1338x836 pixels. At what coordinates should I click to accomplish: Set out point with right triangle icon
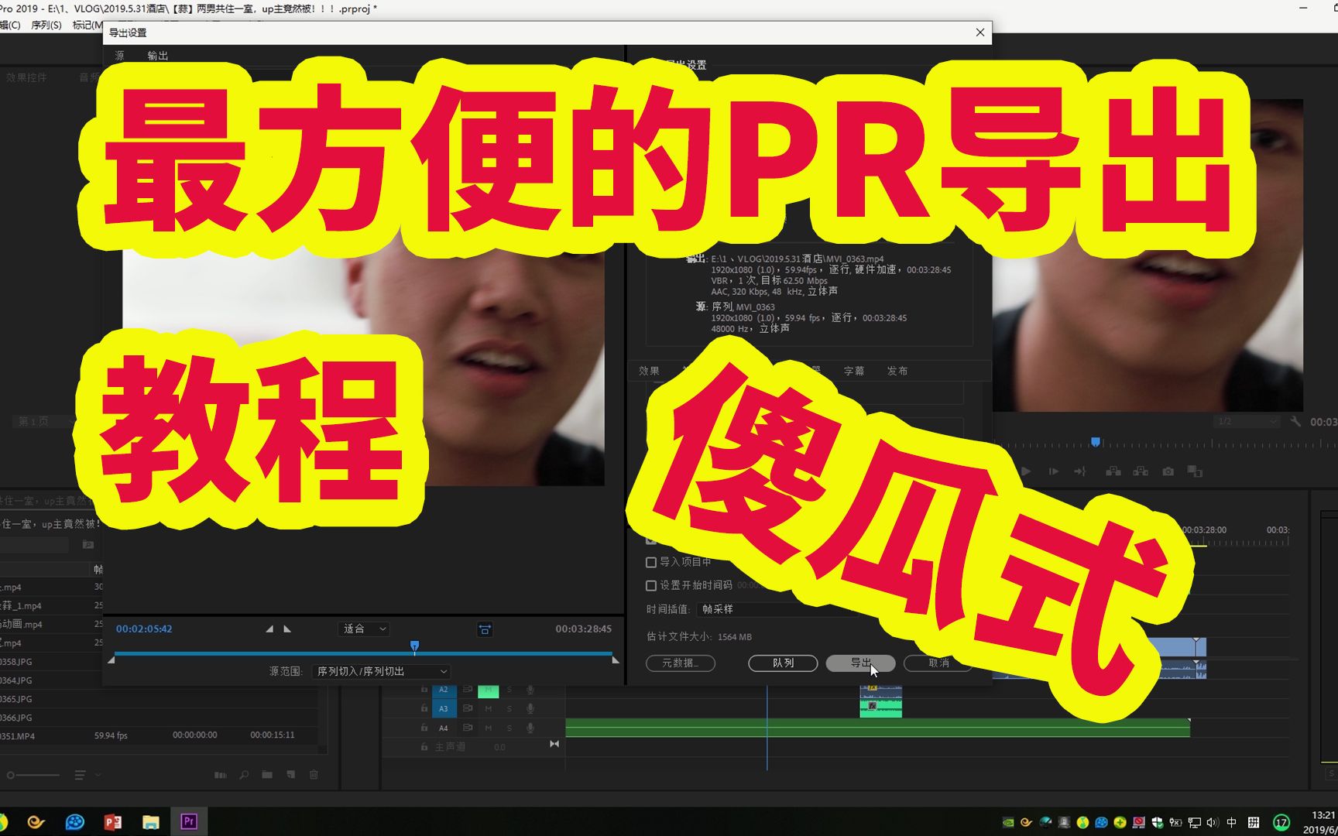pyautogui.click(x=287, y=629)
